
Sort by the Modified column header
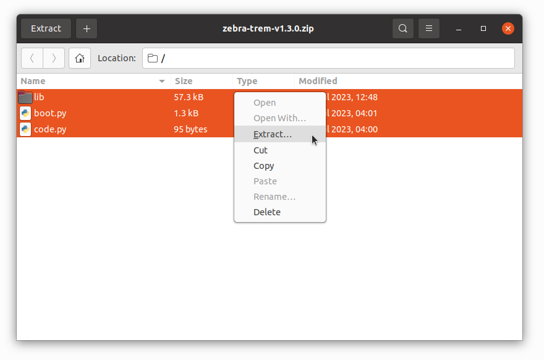[x=318, y=81]
